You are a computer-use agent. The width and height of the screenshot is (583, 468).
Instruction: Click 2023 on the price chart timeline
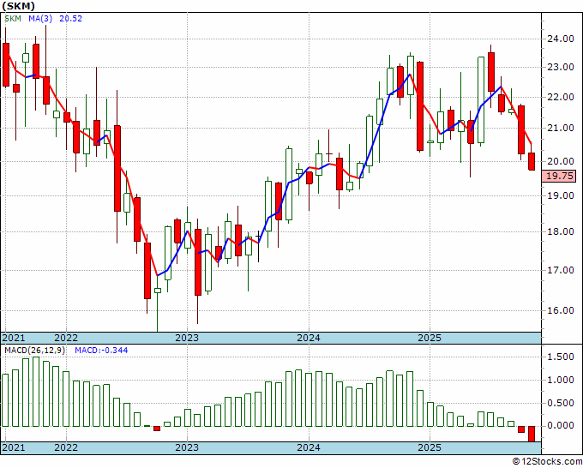click(x=187, y=338)
